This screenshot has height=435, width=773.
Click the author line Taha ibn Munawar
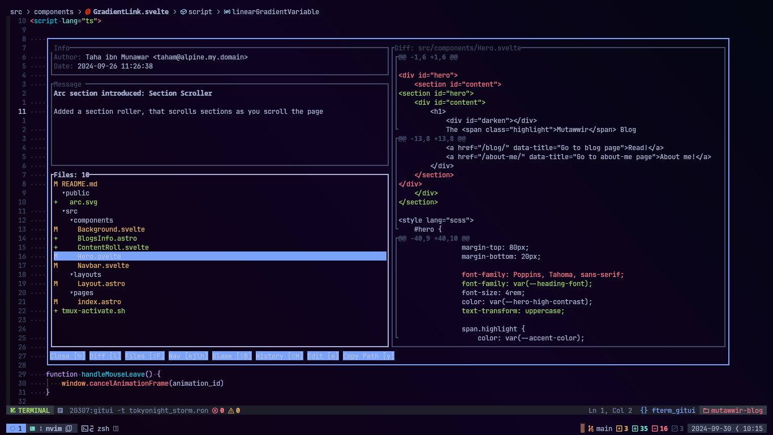pyautogui.click(x=151, y=57)
